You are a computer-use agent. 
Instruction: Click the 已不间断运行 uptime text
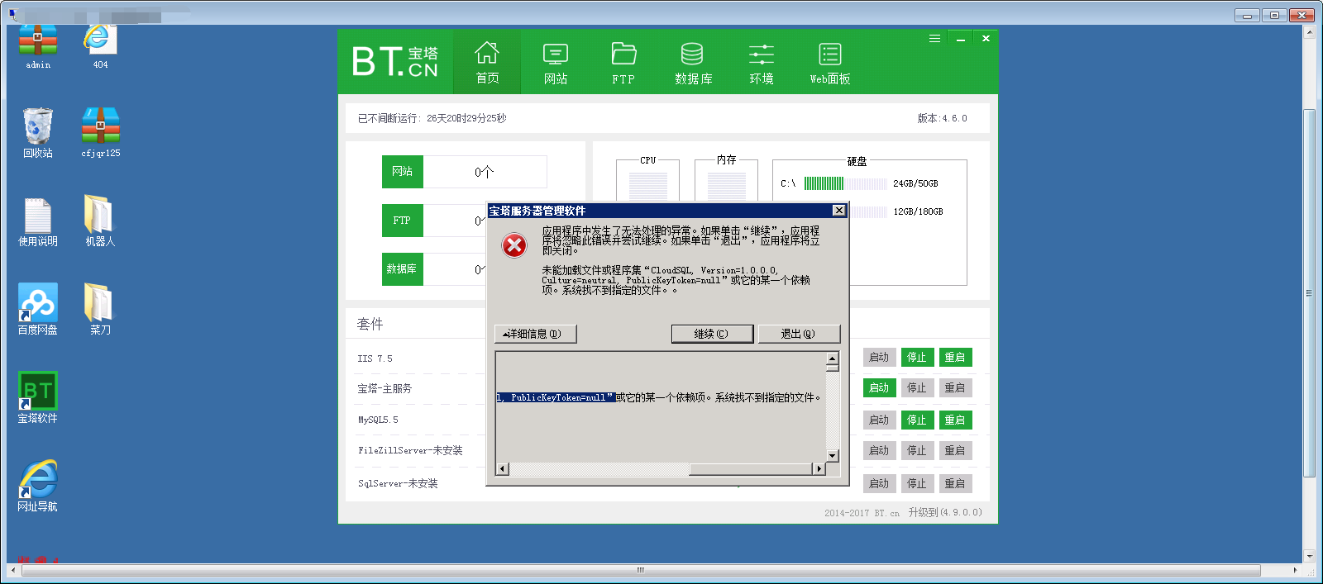pyautogui.click(x=432, y=119)
